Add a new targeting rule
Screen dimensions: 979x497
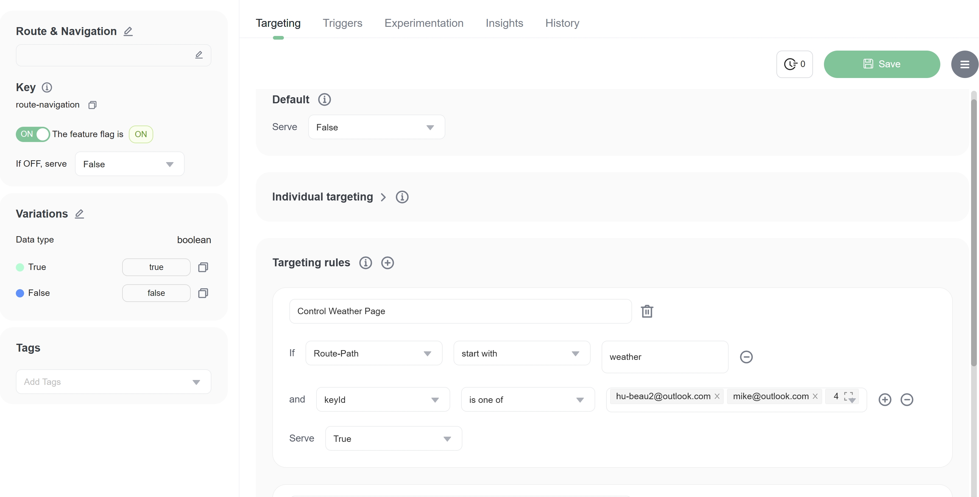pos(387,263)
